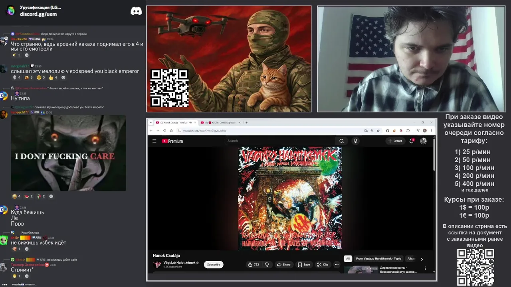Click the YouTube Premium logo

pos(172,141)
